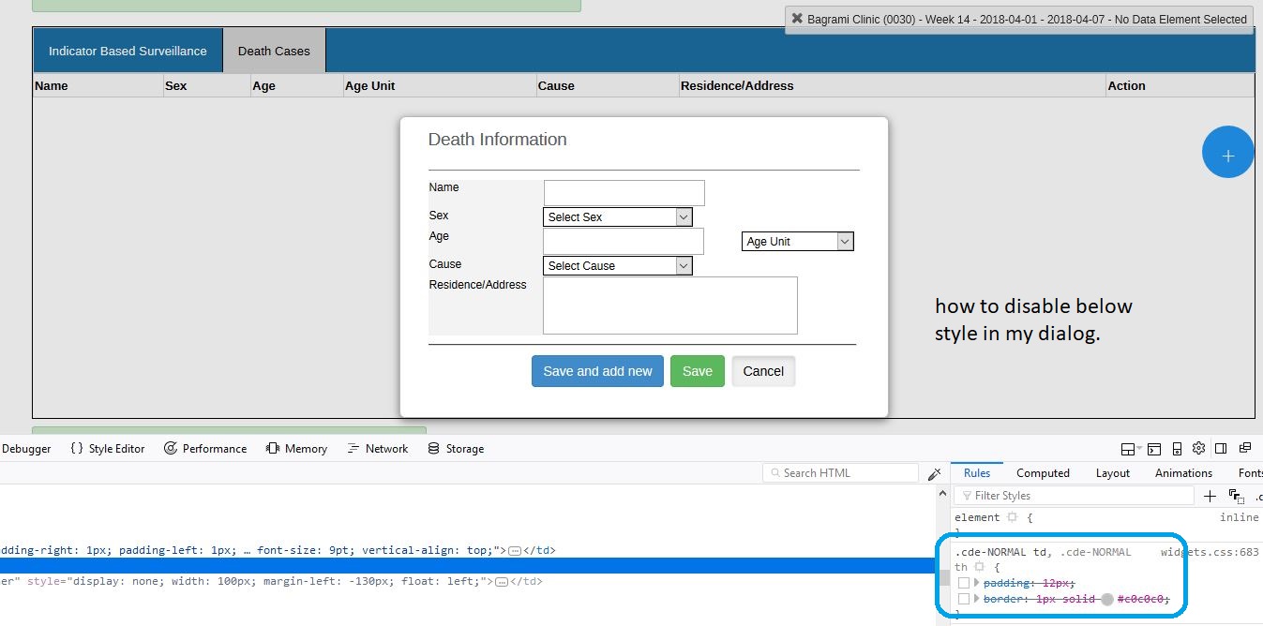This screenshot has width=1263, height=626.
Task: Toggle the split console icon
Action: pos(1153,449)
